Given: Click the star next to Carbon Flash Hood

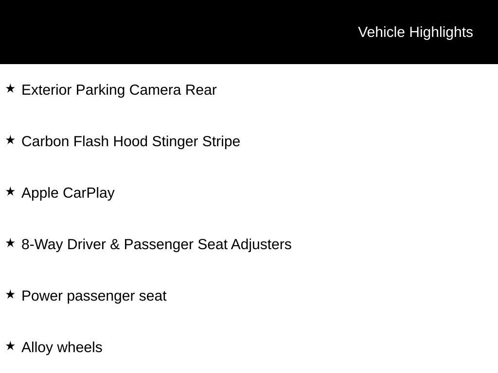Looking at the screenshot, I should pos(10,140).
